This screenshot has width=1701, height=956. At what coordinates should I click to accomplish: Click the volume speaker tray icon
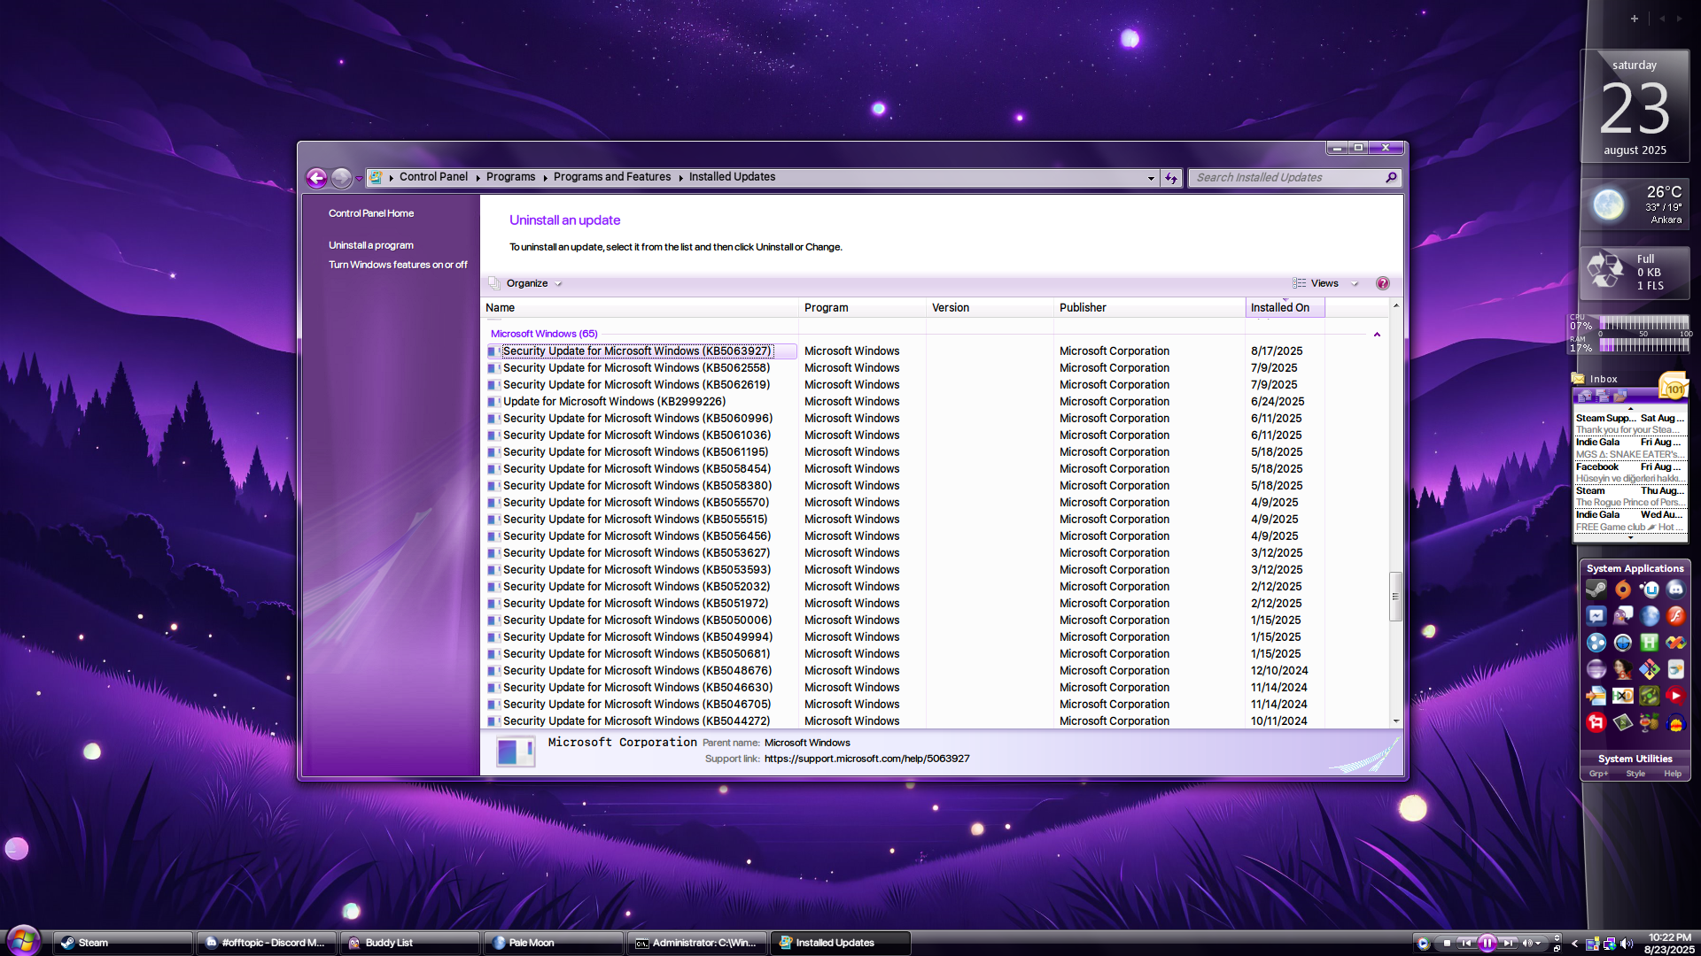point(1626,944)
